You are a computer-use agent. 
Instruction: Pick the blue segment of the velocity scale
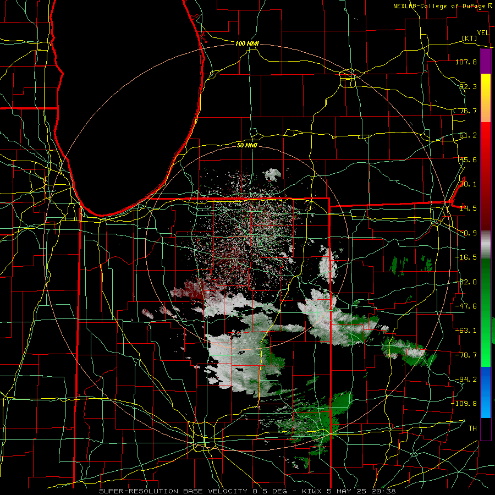click(486, 392)
